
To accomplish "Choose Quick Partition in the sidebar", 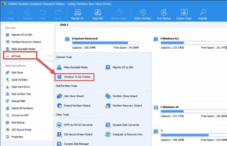I will pos(17,80).
